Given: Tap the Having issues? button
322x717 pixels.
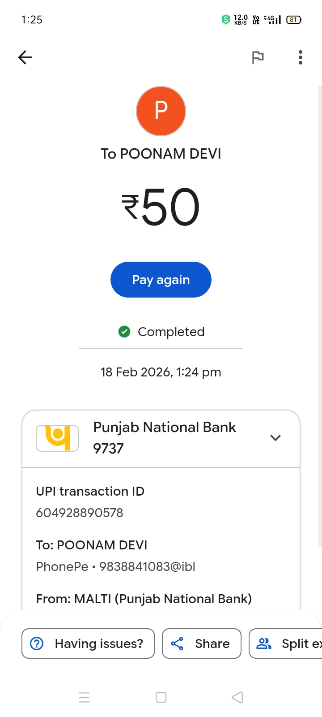Looking at the screenshot, I should [x=88, y=644].
